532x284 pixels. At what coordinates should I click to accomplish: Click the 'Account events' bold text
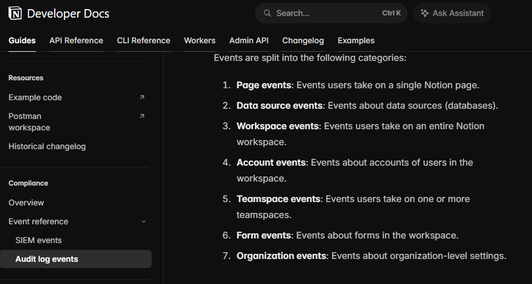(x=271, y=162)
